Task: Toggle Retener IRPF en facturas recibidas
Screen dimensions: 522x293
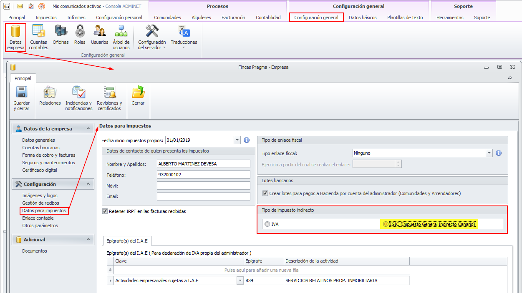Action: [x=105, y=211]
